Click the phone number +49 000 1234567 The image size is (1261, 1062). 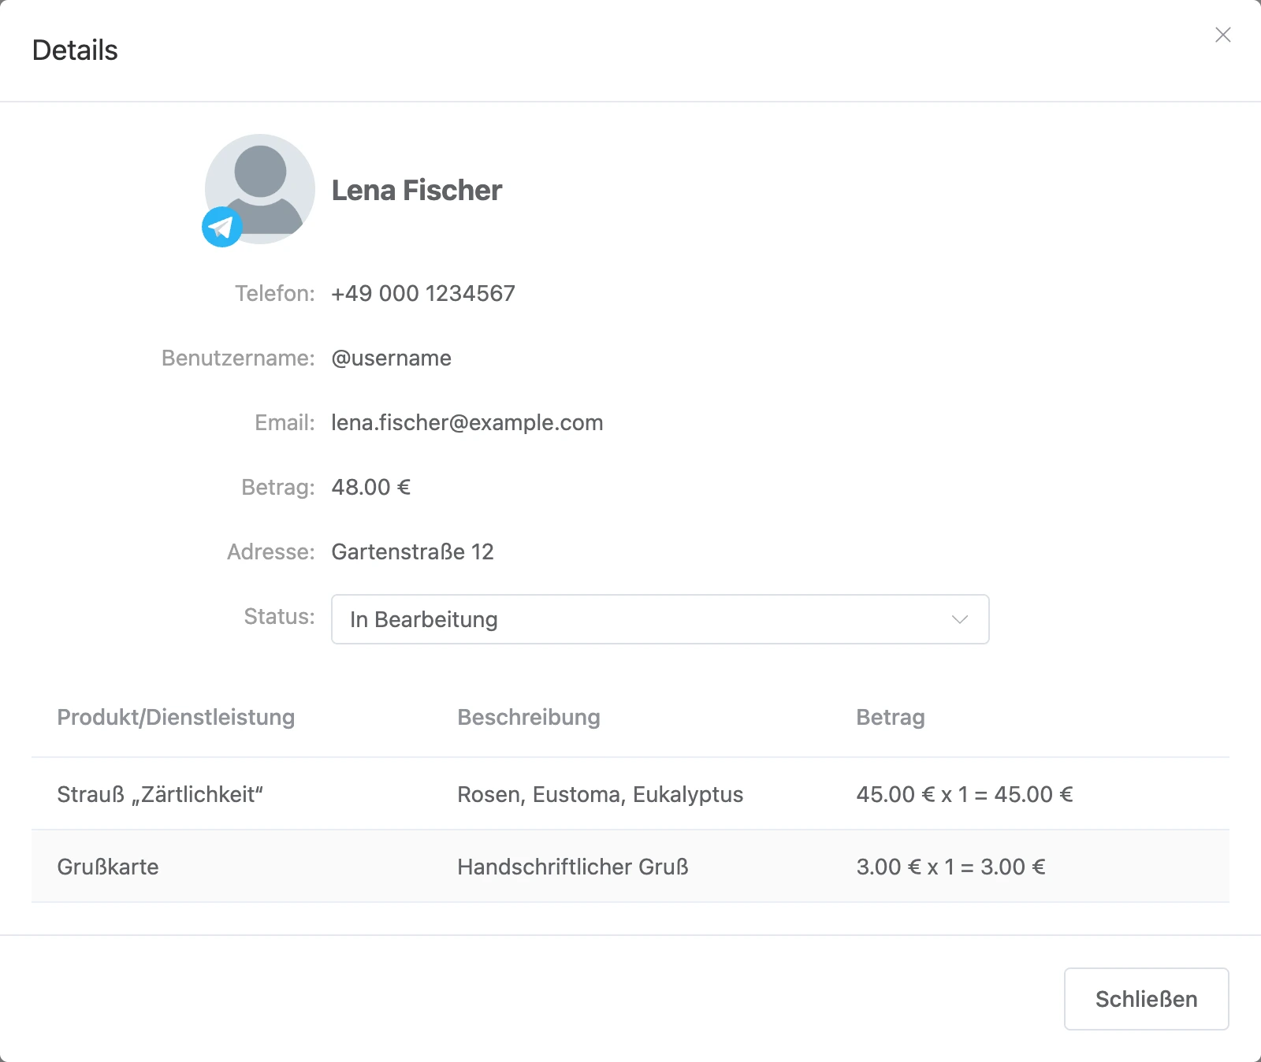423,293
